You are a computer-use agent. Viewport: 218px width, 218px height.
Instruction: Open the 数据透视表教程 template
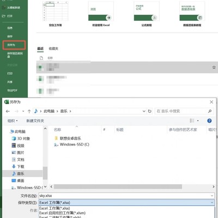pos(192,11)
